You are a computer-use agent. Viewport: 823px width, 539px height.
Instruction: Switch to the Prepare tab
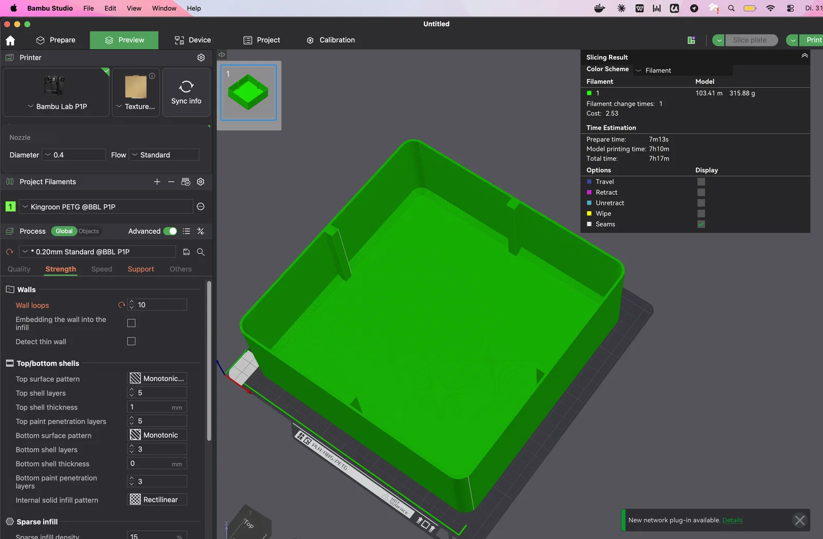tap(56, 40)
